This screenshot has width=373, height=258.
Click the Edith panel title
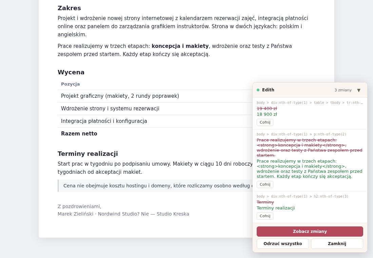268,90
